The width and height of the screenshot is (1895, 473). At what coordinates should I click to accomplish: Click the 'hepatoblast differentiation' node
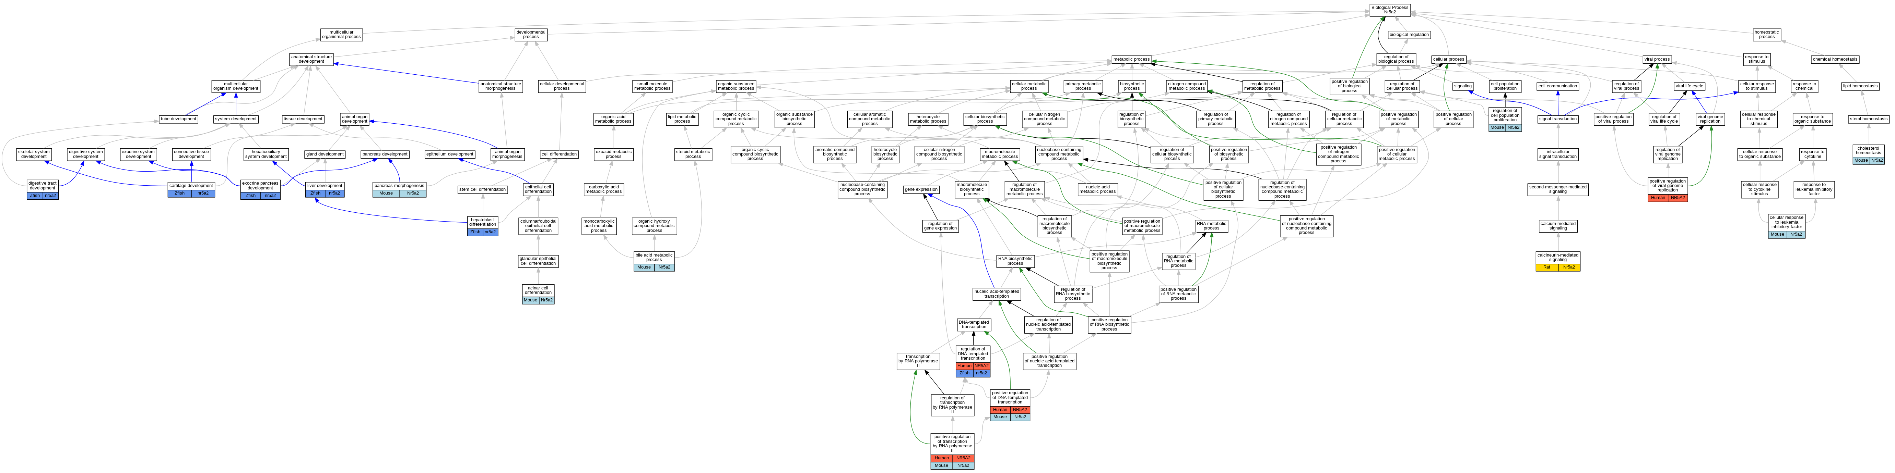483,226
